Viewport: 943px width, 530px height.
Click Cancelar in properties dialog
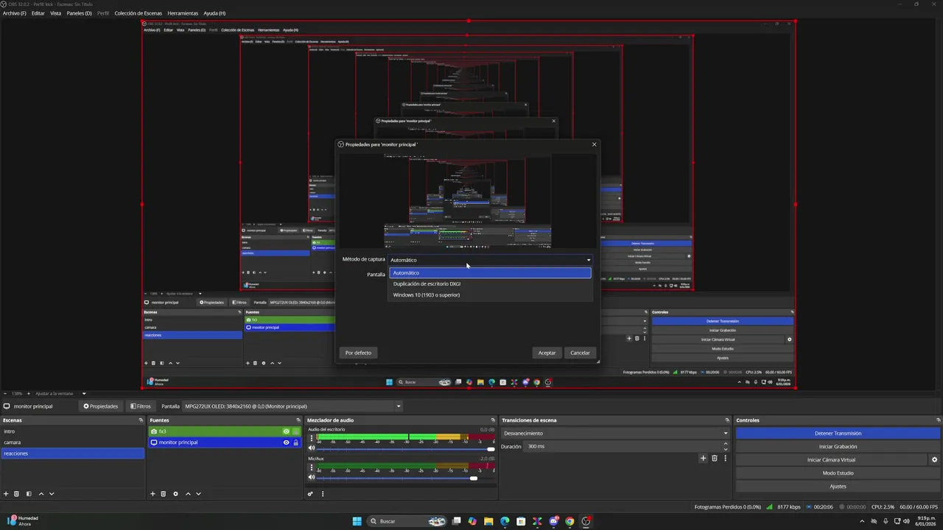pyautogui.click(x=580, y=353)
